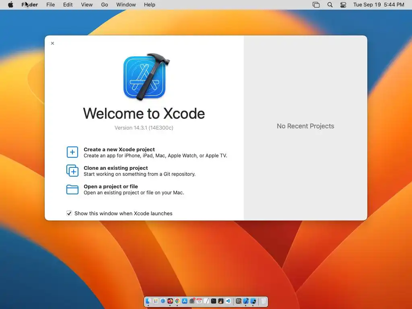Open Launchpad from the Dock
This screenshot has width=412, height=309.
[156, 301]
